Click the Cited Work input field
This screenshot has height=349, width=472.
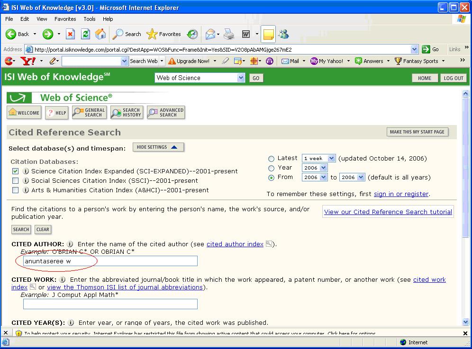[110, 304]
